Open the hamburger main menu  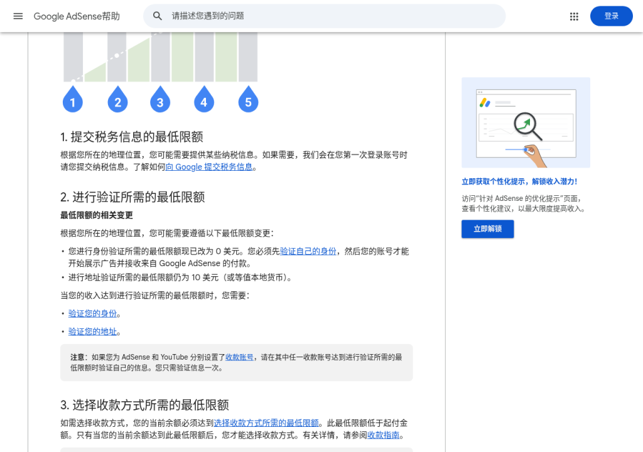click(x=18, y=16)
